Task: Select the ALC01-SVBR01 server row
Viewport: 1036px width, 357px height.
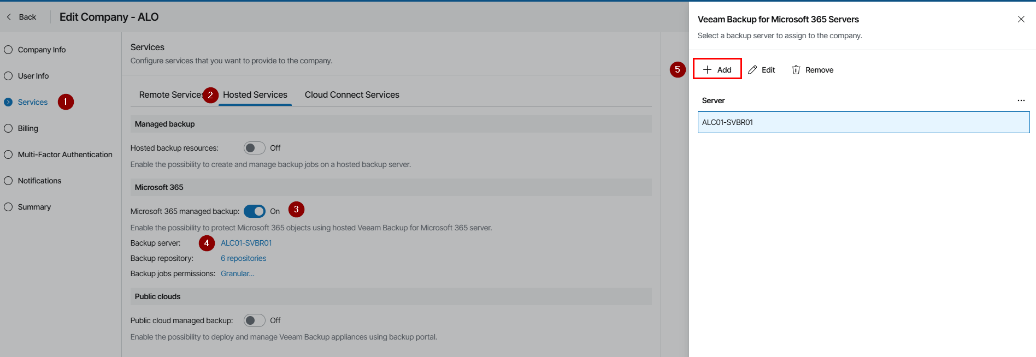Action: pyautogui.click(x=863, y=122)
